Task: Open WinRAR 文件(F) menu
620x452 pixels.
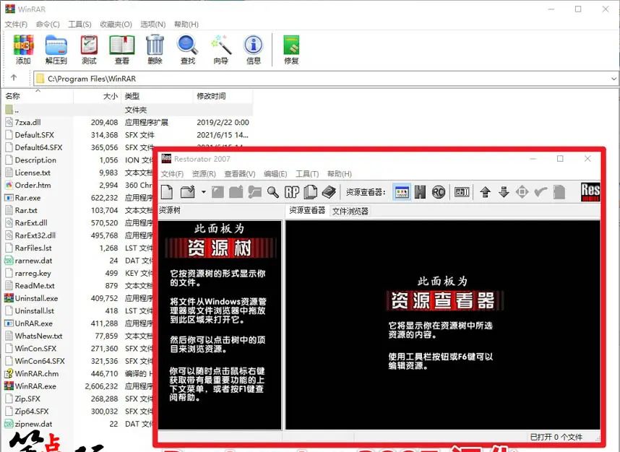Action: click(16, 24)
